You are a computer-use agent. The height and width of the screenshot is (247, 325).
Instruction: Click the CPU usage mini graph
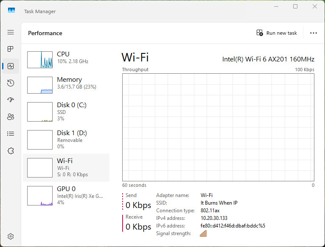point(40,60)
